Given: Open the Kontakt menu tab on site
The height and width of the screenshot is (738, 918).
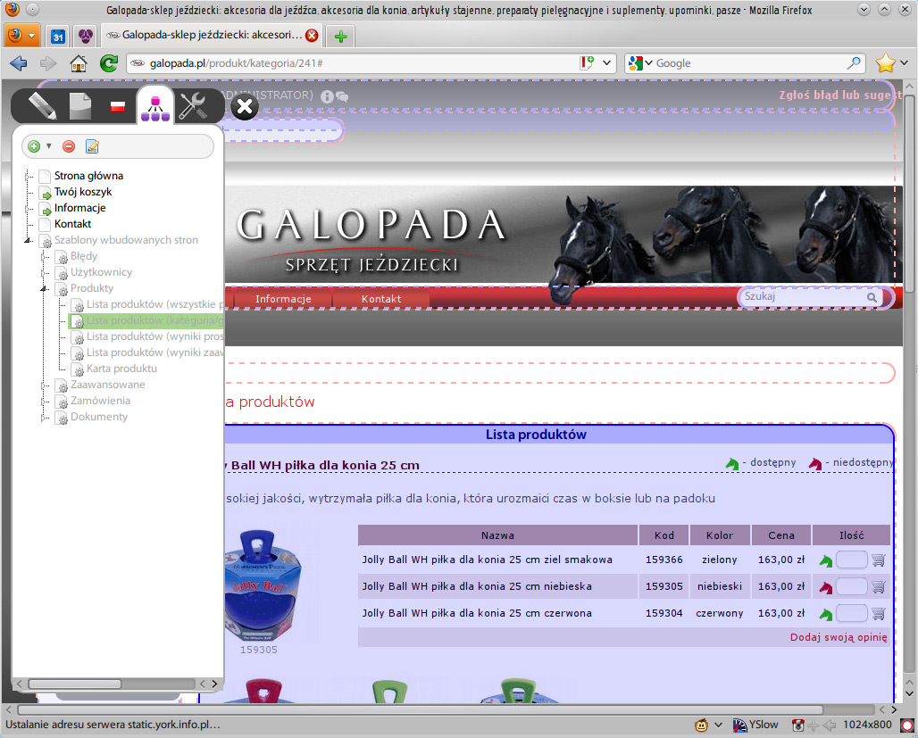Looking at the screenshot, I should [x=380, y=299].
